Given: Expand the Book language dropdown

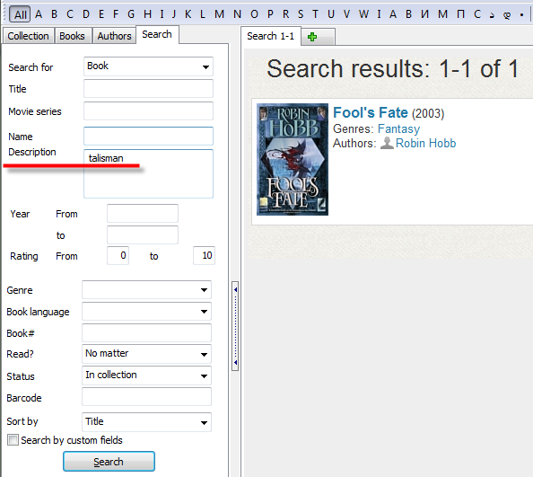Looking at the screenshot, I should (x=146, y=312).
